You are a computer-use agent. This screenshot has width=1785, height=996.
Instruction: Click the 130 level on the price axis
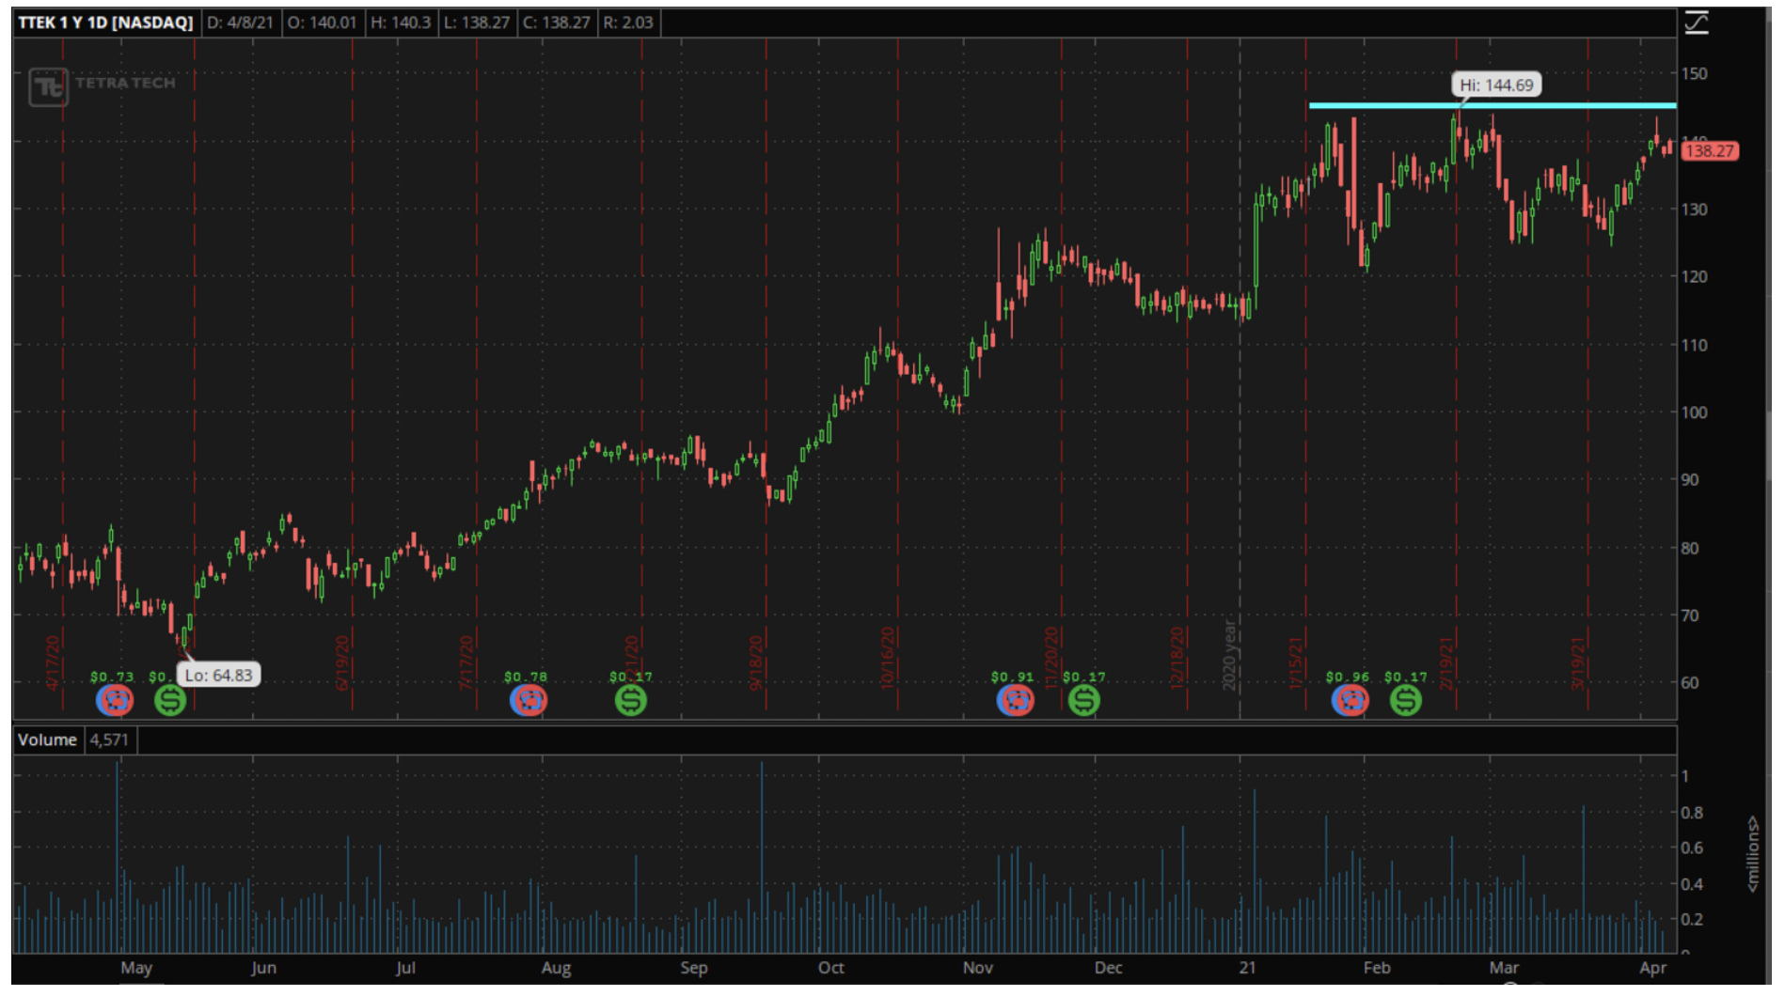[x=1695, y=209]
